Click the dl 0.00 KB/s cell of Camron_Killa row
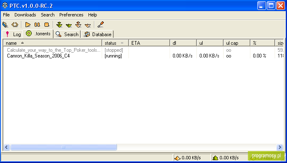This screenshot has width=287, height=163. pyautogui.click(x=182, y=56)
